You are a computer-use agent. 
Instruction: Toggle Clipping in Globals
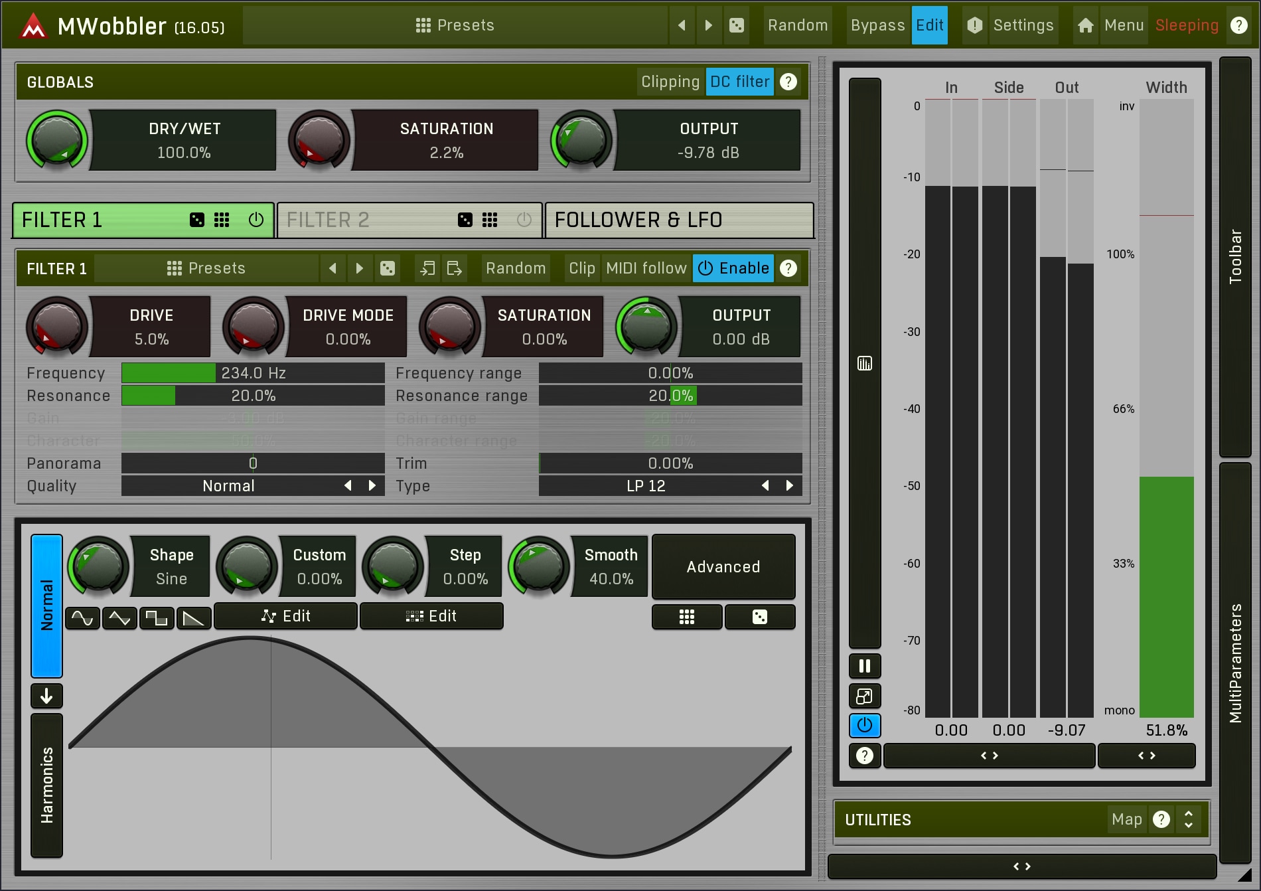tap(670, 82)
